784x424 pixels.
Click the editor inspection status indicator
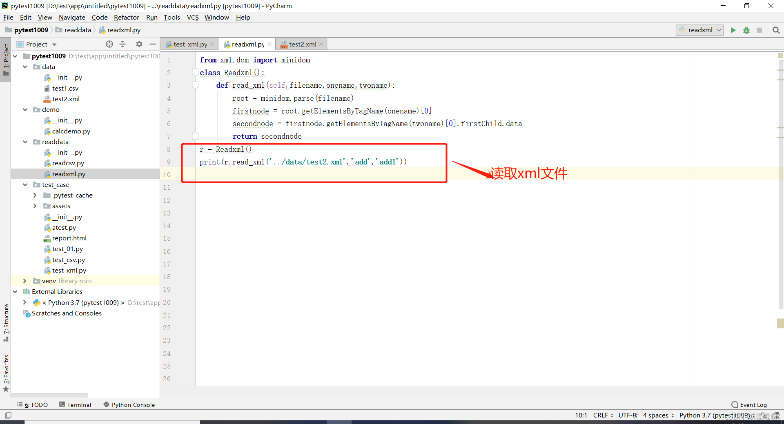coord(780,56)
